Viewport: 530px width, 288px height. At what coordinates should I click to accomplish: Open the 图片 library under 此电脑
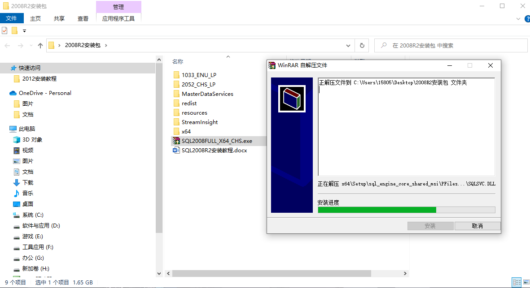(x=28, y=161)
